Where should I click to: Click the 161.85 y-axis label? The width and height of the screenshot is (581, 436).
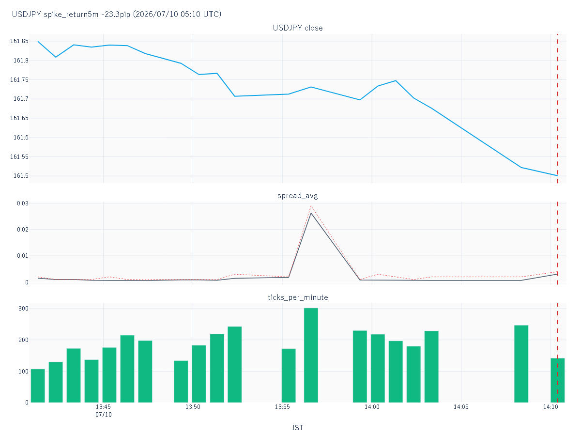20,41
